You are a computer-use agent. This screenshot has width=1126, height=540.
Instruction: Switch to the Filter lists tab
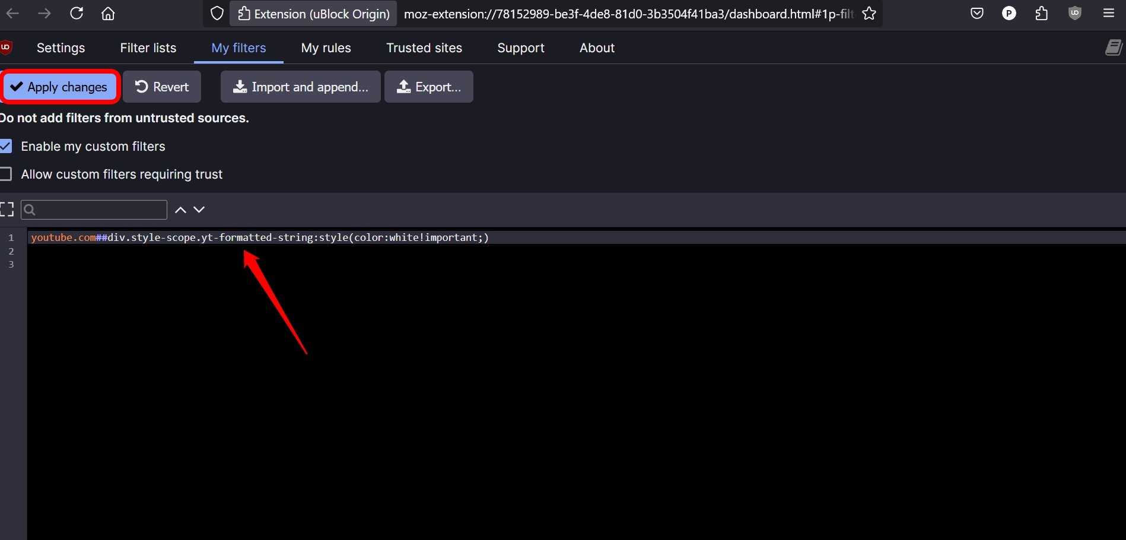[x=148, y=48]
